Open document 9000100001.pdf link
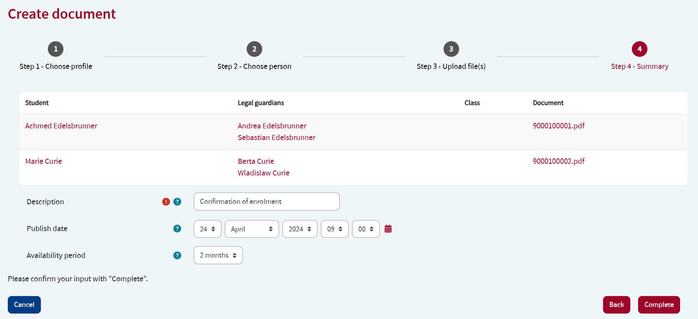This screenshot has width=698, height=319. pyautogui.click(x=559, y=126)
